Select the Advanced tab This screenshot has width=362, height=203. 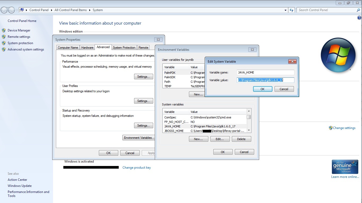click(103, 47)
